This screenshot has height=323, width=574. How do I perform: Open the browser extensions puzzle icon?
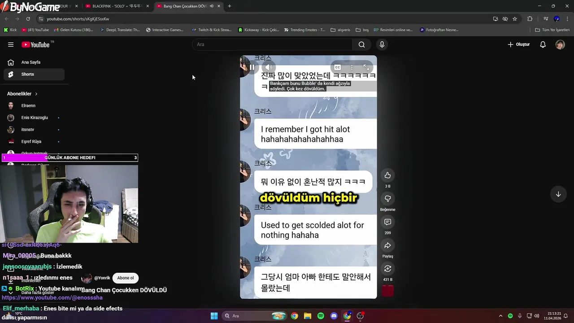530,19
